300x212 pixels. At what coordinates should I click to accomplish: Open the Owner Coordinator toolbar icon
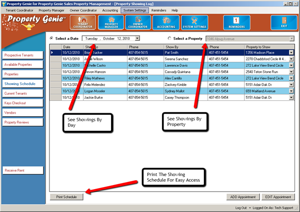pos(138,22)
